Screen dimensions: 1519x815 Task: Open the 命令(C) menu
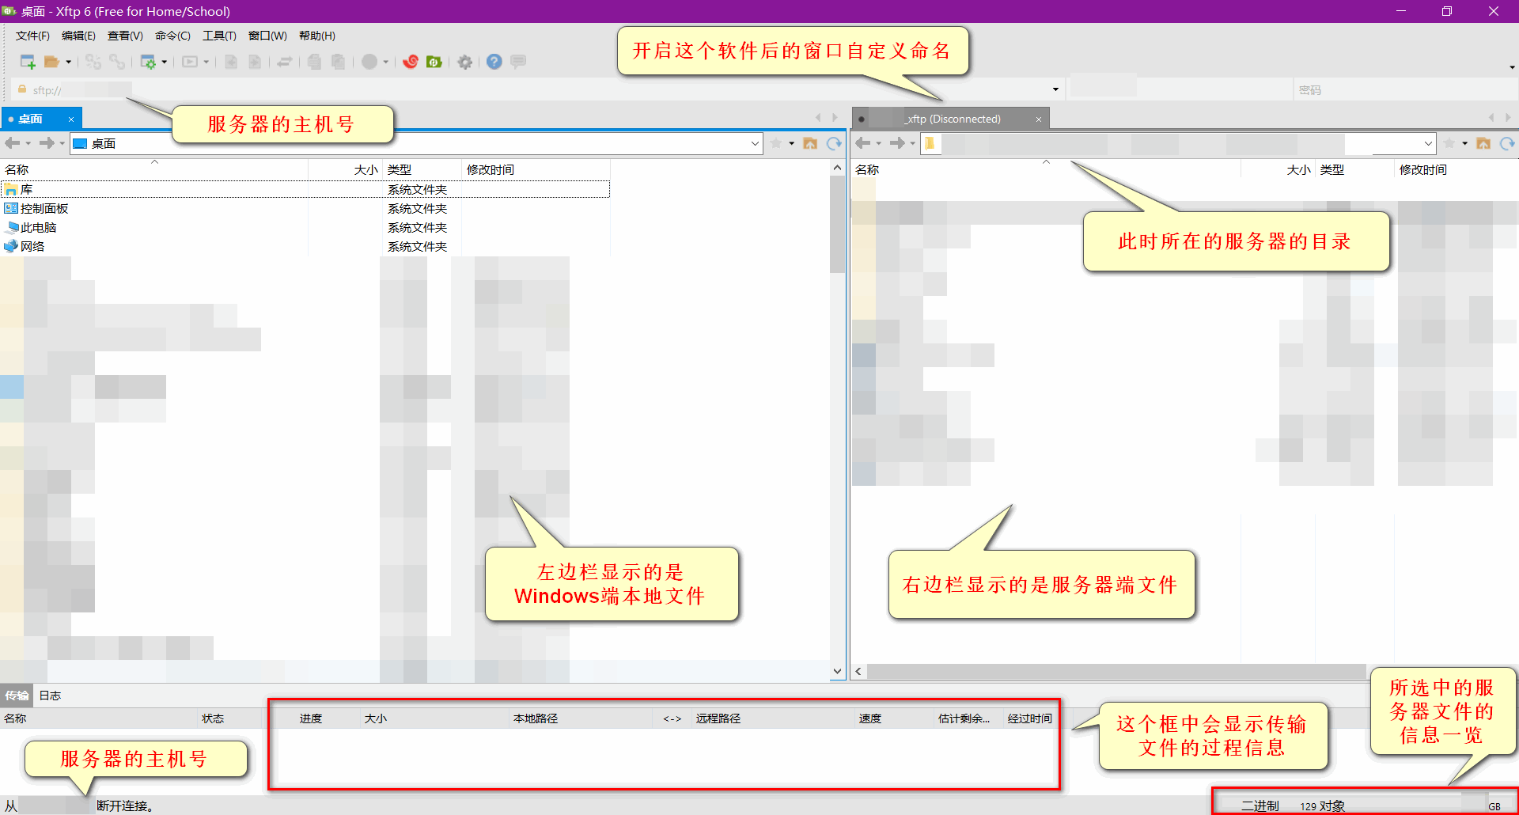[172, 36]
